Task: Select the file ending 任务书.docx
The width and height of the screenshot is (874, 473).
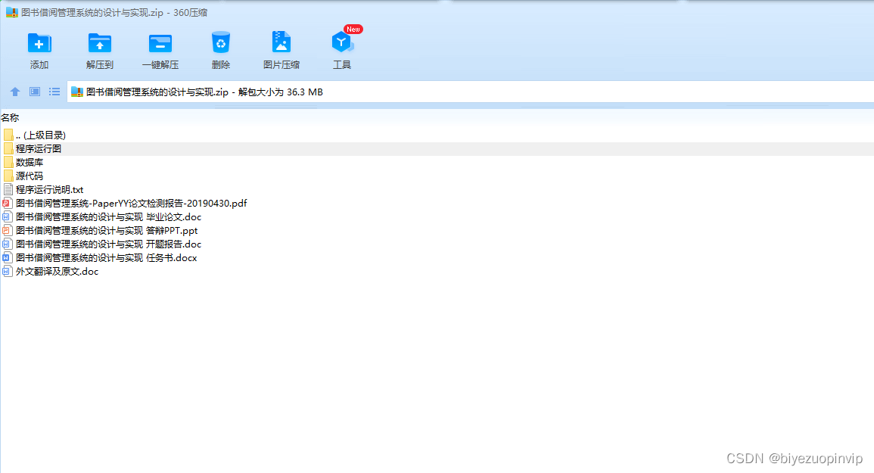Action: [107, 258]
